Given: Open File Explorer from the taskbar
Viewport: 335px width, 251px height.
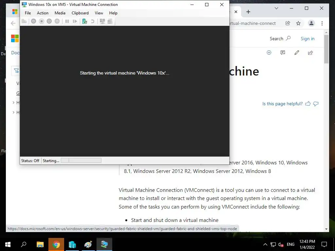Looking at the screenshot, I should (x=40, y=244).
